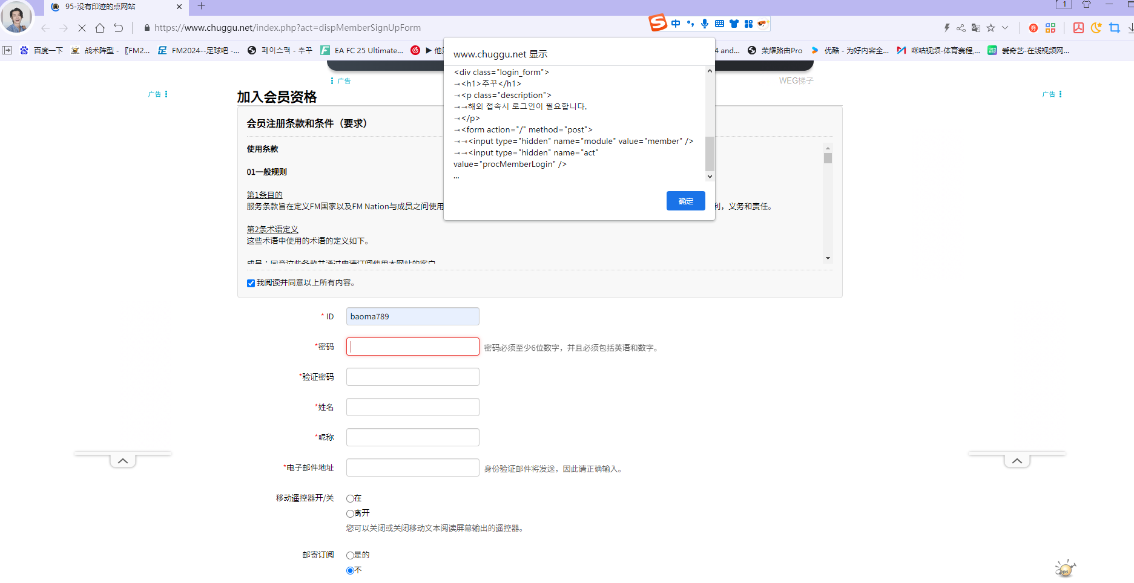Stop page loading with X icon
This screenshot has height=583, width=1134.
tap(82, 28)
